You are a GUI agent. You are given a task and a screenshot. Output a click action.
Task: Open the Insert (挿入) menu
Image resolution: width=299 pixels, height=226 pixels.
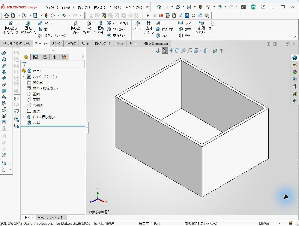point(99,7)
